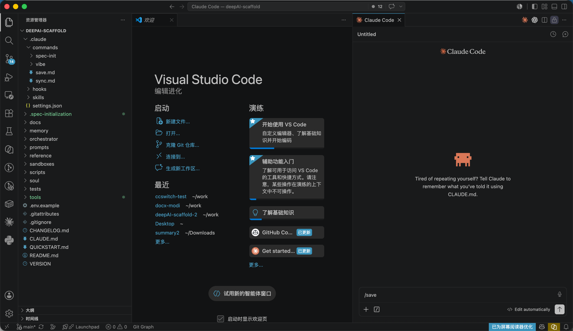The width and height of the screenshot is (573, 331).
Task: Click the Claude asterisk icon in editor toolbar
Action: (x=525, y=20)
